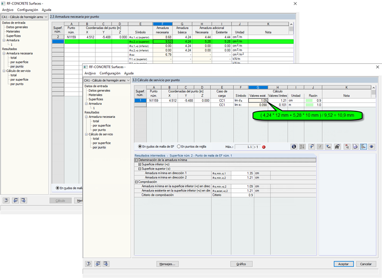This screenshot has height=278, width=382.
Task: Click scrollbar up arrow of back window table
Action: tap(291, 24)
